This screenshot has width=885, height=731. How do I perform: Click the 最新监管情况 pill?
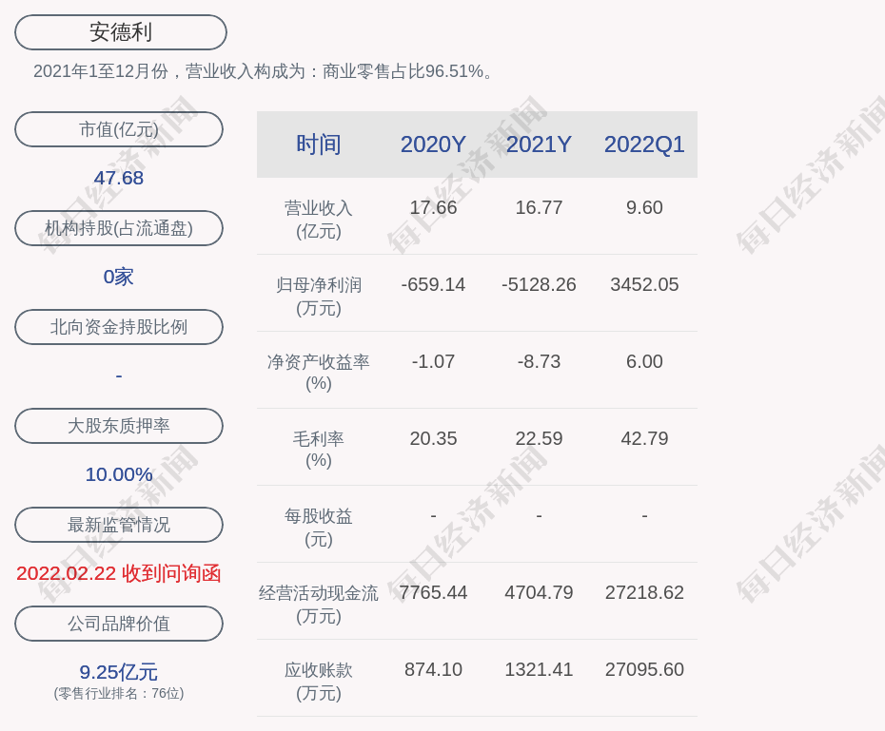tap(119, 525)
